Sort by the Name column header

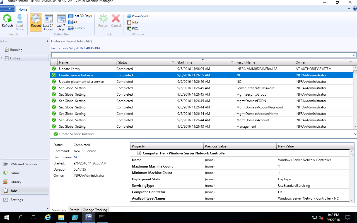tap(87, 62)
